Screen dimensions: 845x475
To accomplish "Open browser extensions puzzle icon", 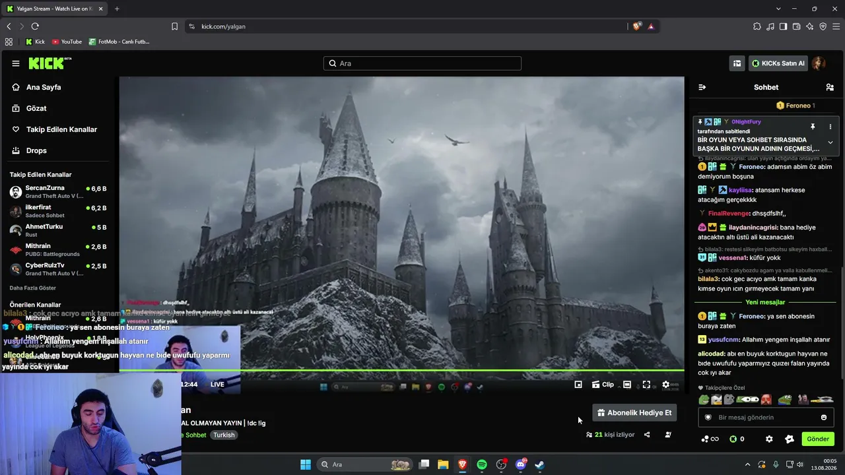I will (x=757, y=26).
